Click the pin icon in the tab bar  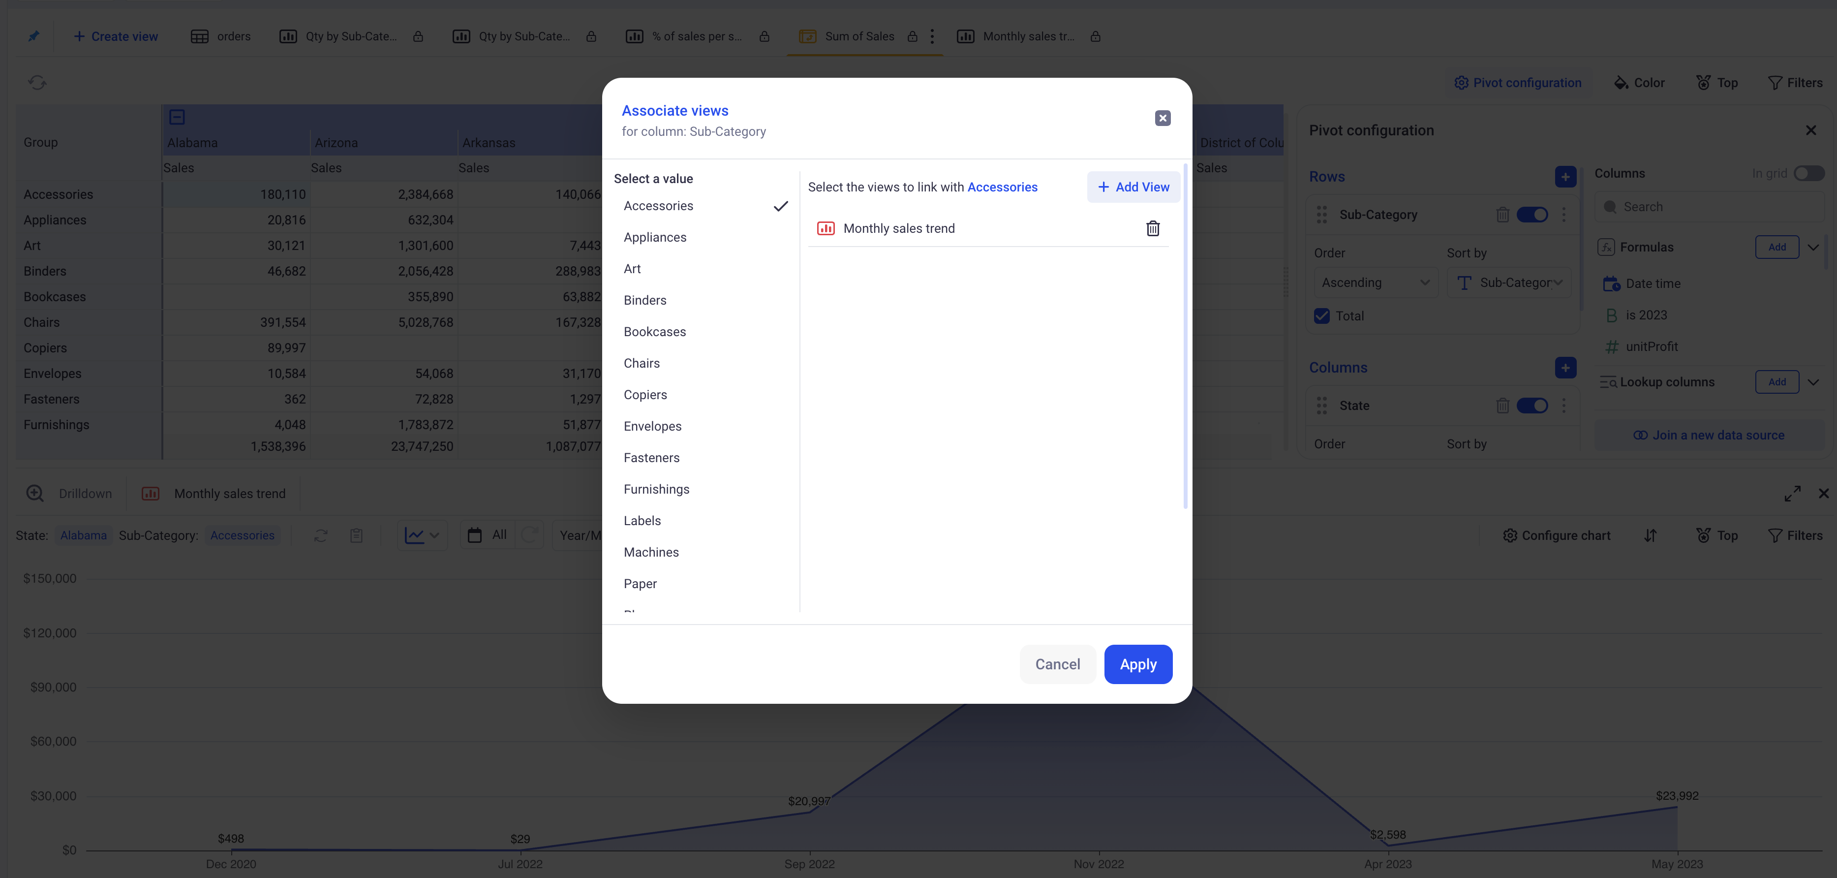point(33,36)
